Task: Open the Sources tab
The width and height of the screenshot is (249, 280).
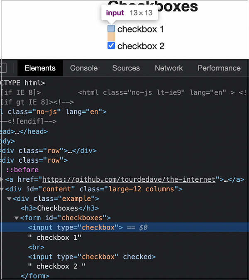Action: [x=126, y=68]
